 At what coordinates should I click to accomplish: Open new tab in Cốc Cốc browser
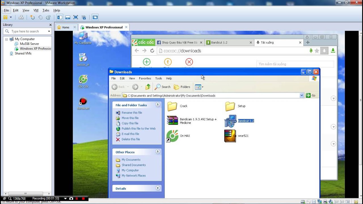point(307,42)
